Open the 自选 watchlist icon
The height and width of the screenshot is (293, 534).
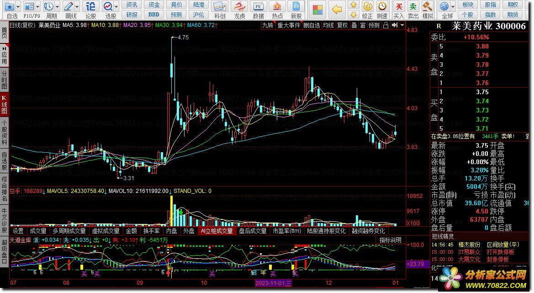9,6
